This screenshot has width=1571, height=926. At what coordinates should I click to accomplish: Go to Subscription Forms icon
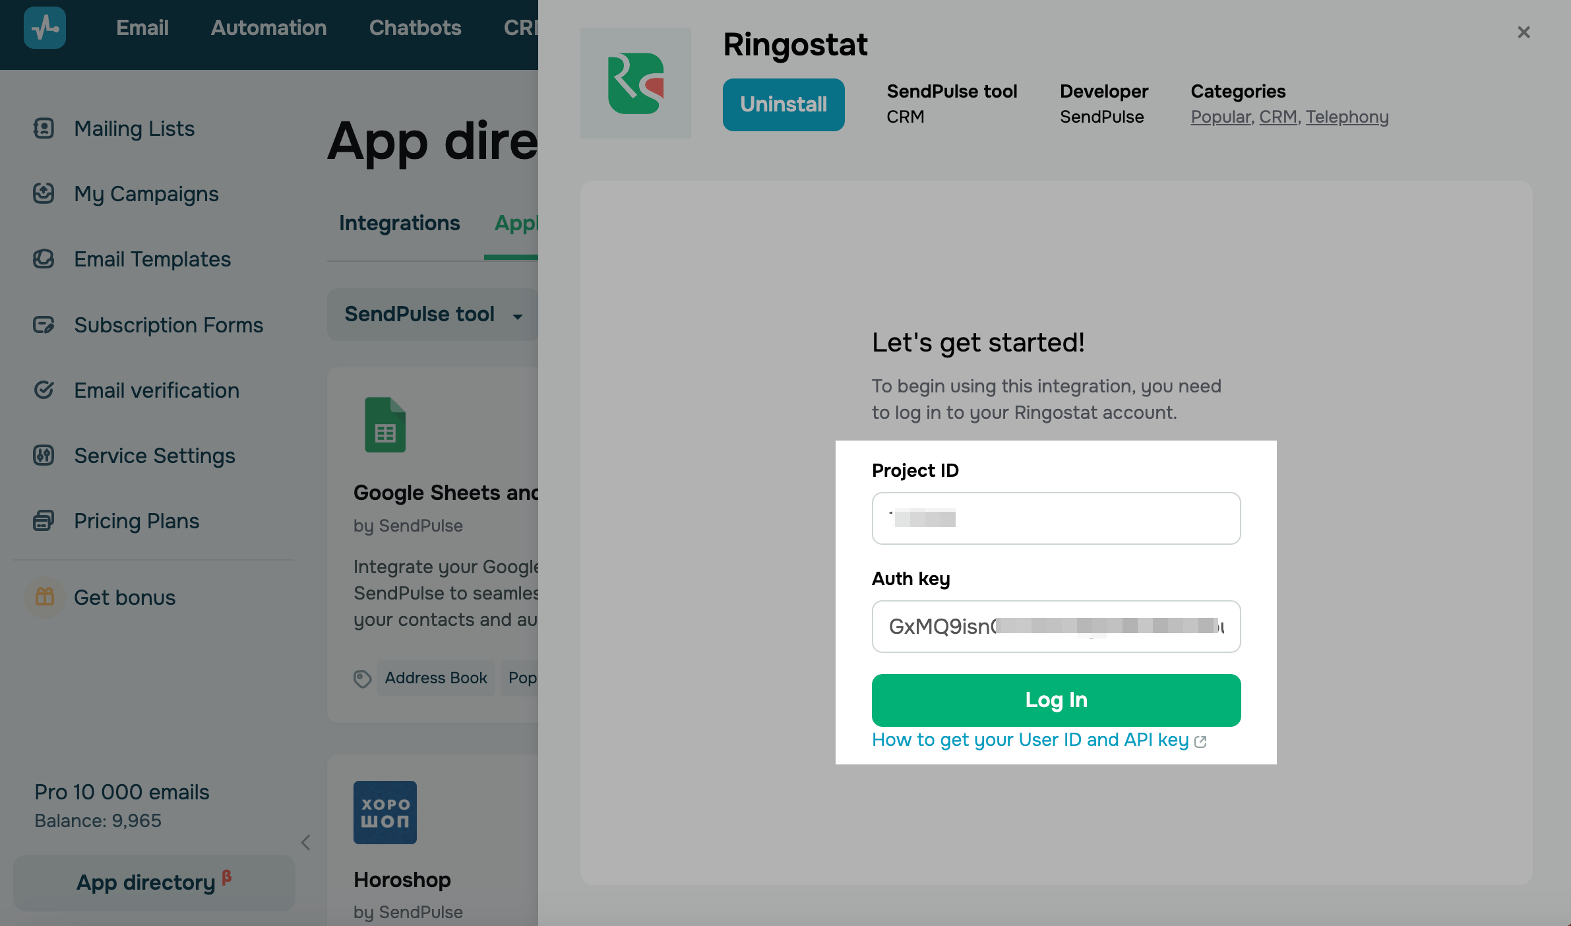tap(44, 324)
